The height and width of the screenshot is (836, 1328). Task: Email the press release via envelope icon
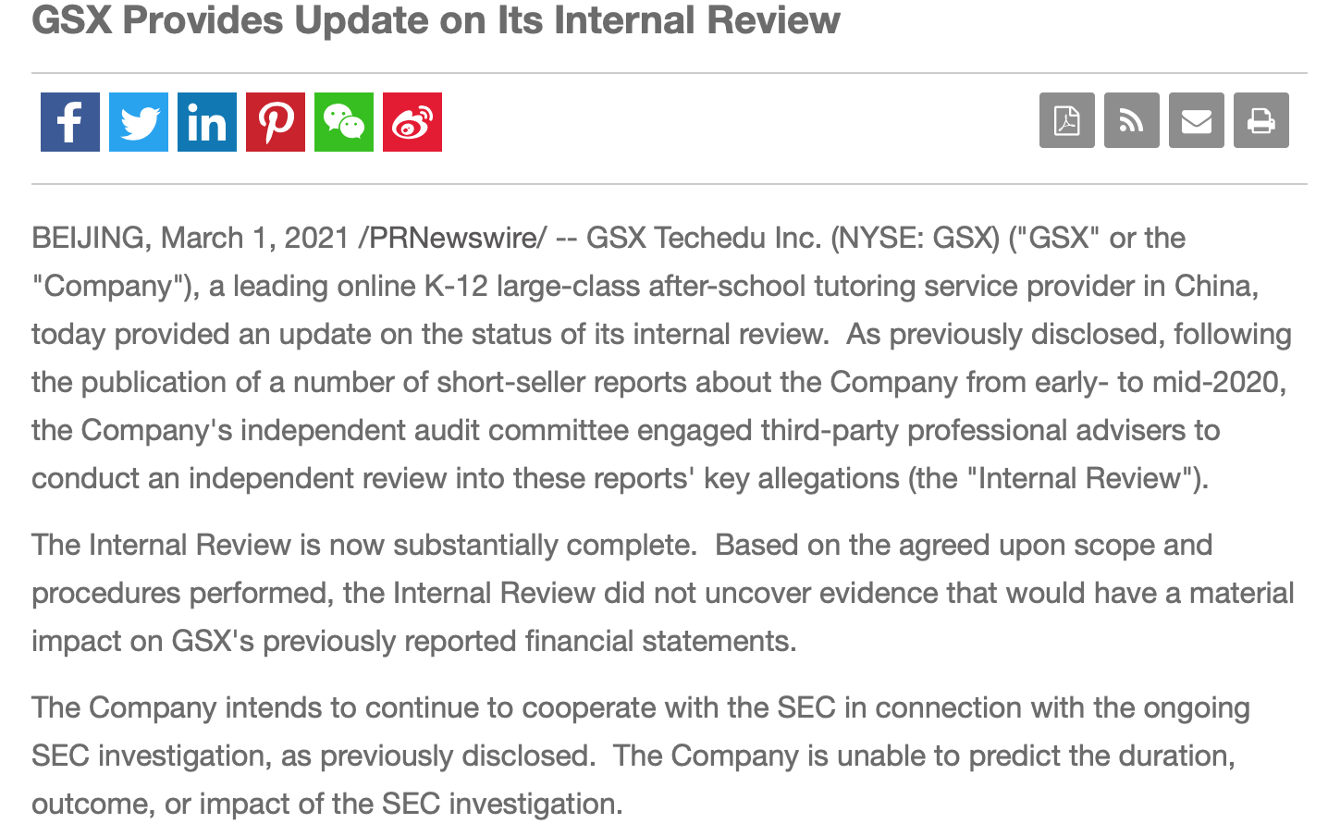pyautogui.click(x=1197, y=120)
